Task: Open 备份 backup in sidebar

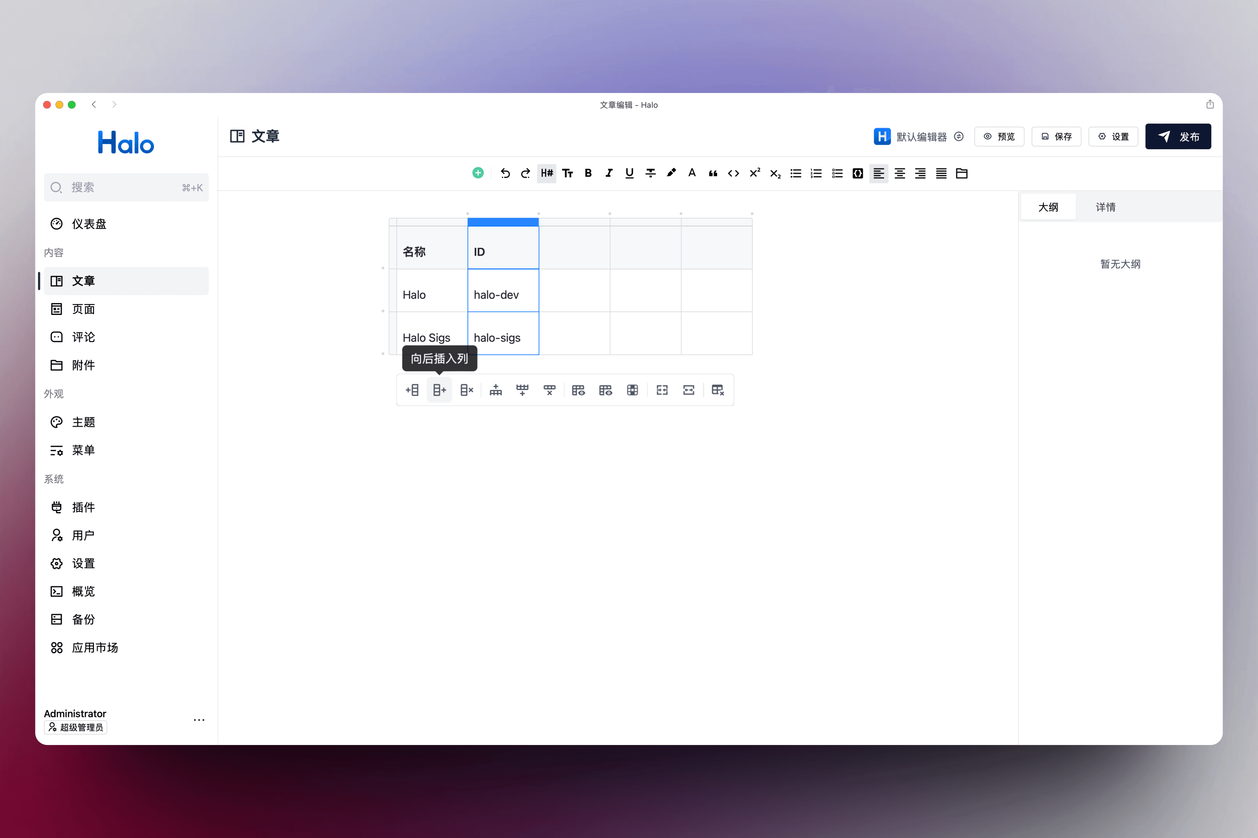Action: point(126,619)
